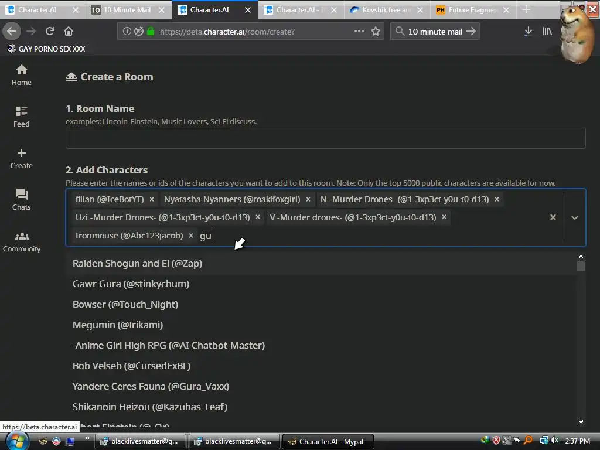Remove Ironmouse (@Abc123jacob) character tag
600x450 pixels.
point(191,236)
